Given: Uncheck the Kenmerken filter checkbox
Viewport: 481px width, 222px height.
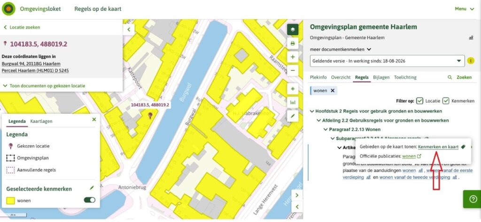Looking at the screenshot, I should coord(446,101).
